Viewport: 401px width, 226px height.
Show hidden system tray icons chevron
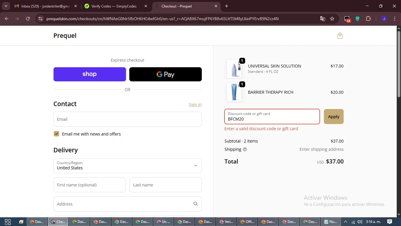(345, 222)
